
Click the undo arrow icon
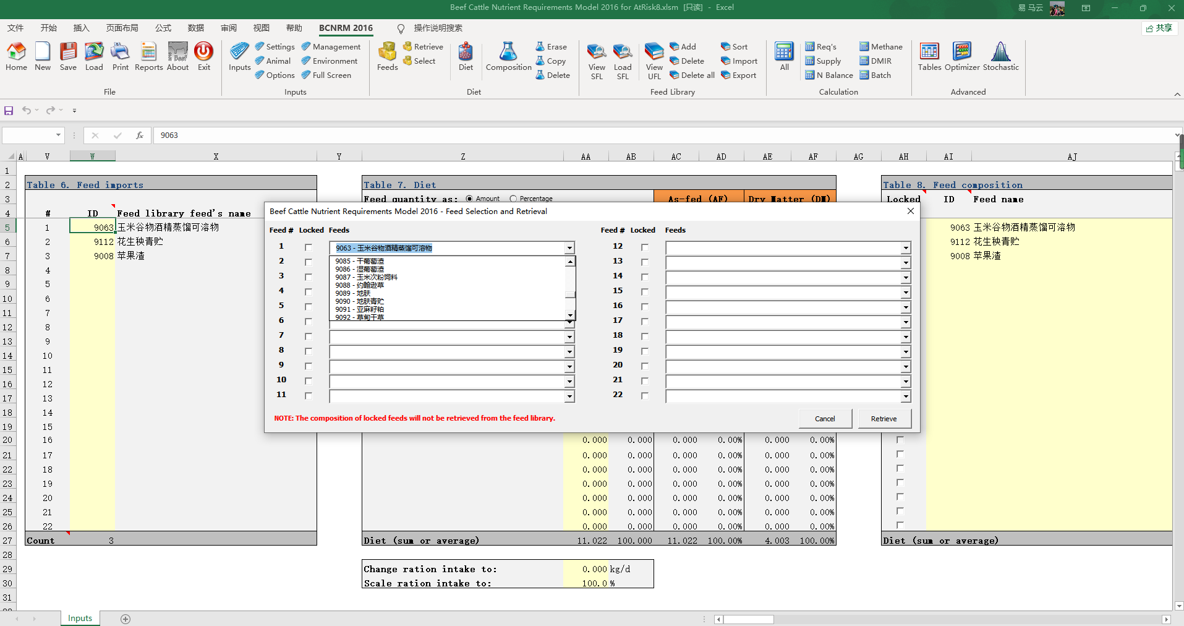tap(26, 110)
